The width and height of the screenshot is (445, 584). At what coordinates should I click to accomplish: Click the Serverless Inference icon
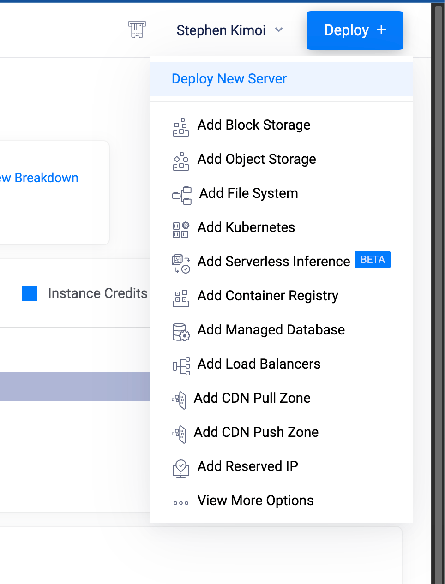coord(180,263)
